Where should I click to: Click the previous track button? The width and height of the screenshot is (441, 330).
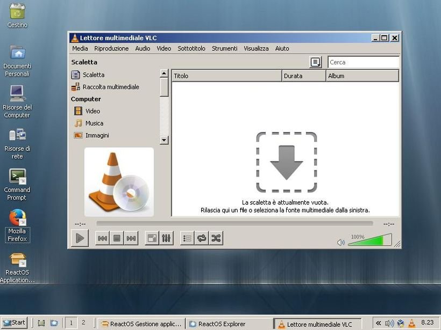tap(102, 238)
